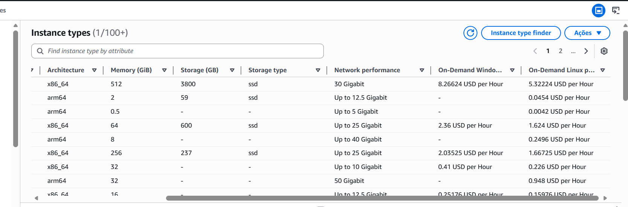Click the search magnifier icon
The width and height of the screenshot is (628, 207).
pos(40,51)
